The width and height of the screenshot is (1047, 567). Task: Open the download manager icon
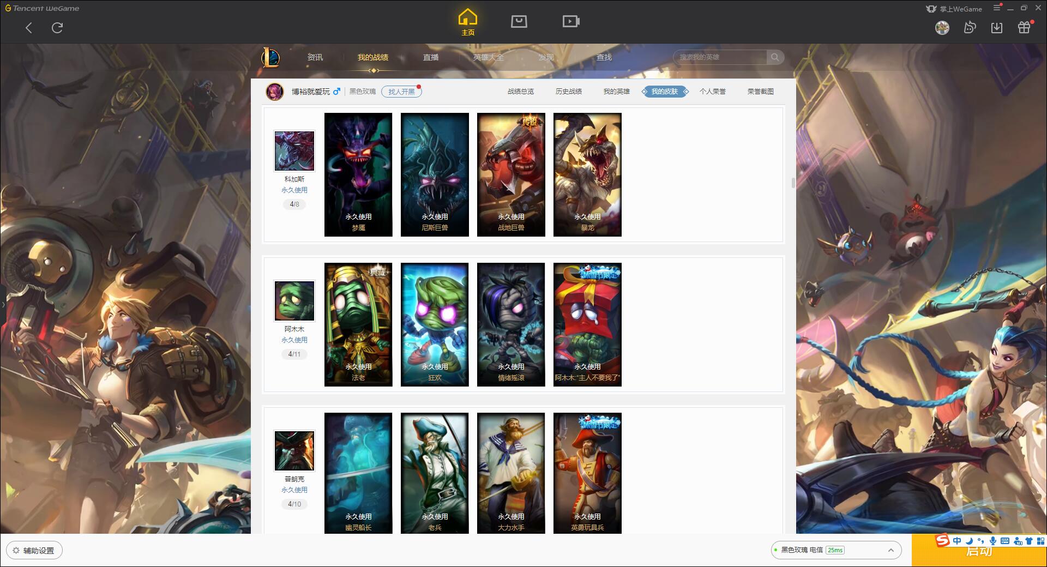coord(997,27)
